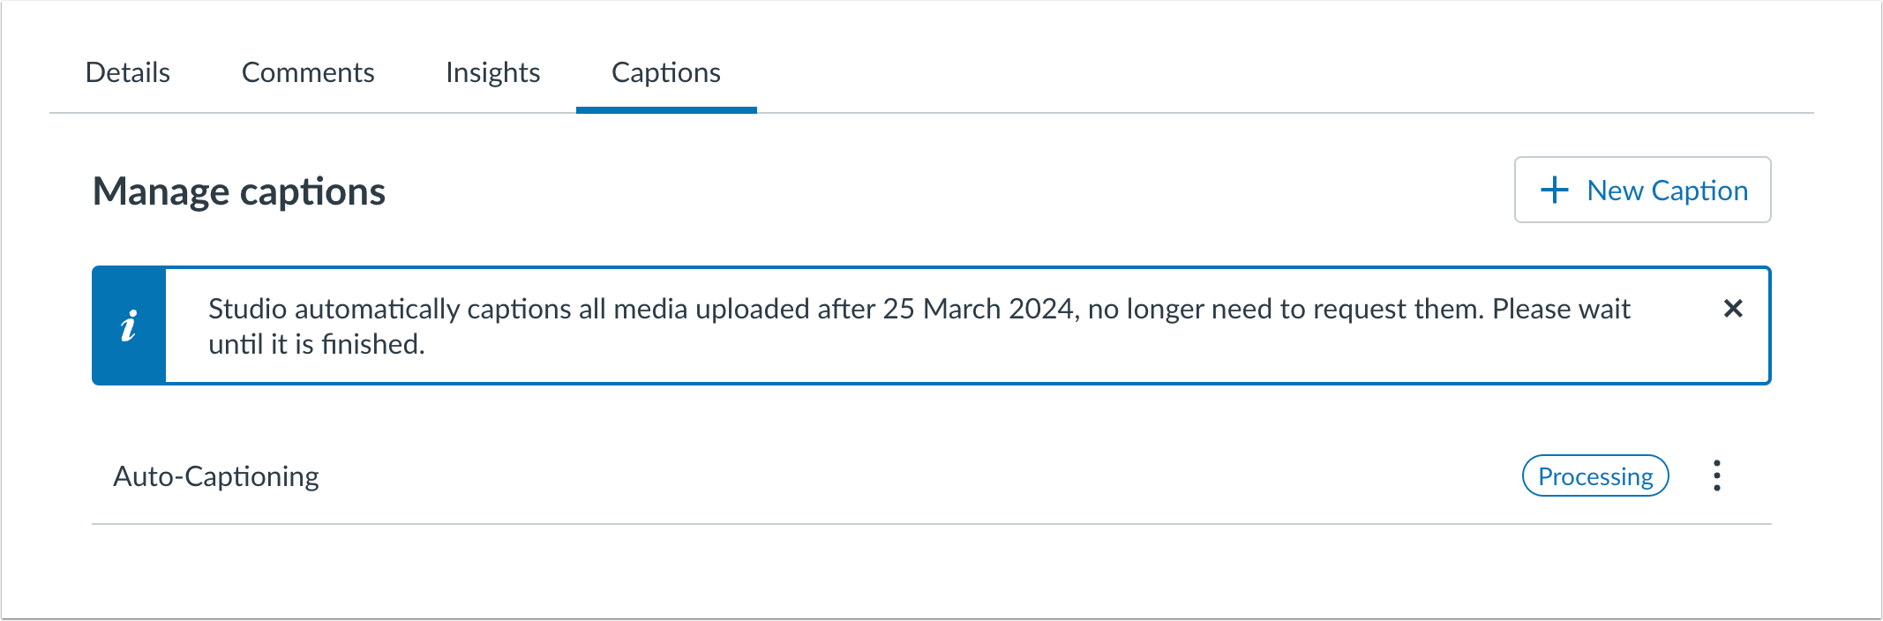Screen dimensions: 1883x621
Task: Click 'until it is finished' alert line
Action: point(316,345)
